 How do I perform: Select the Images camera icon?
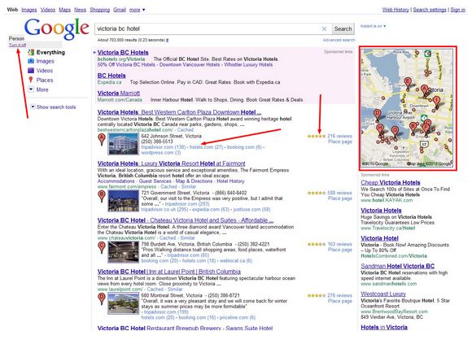[31, 61]
